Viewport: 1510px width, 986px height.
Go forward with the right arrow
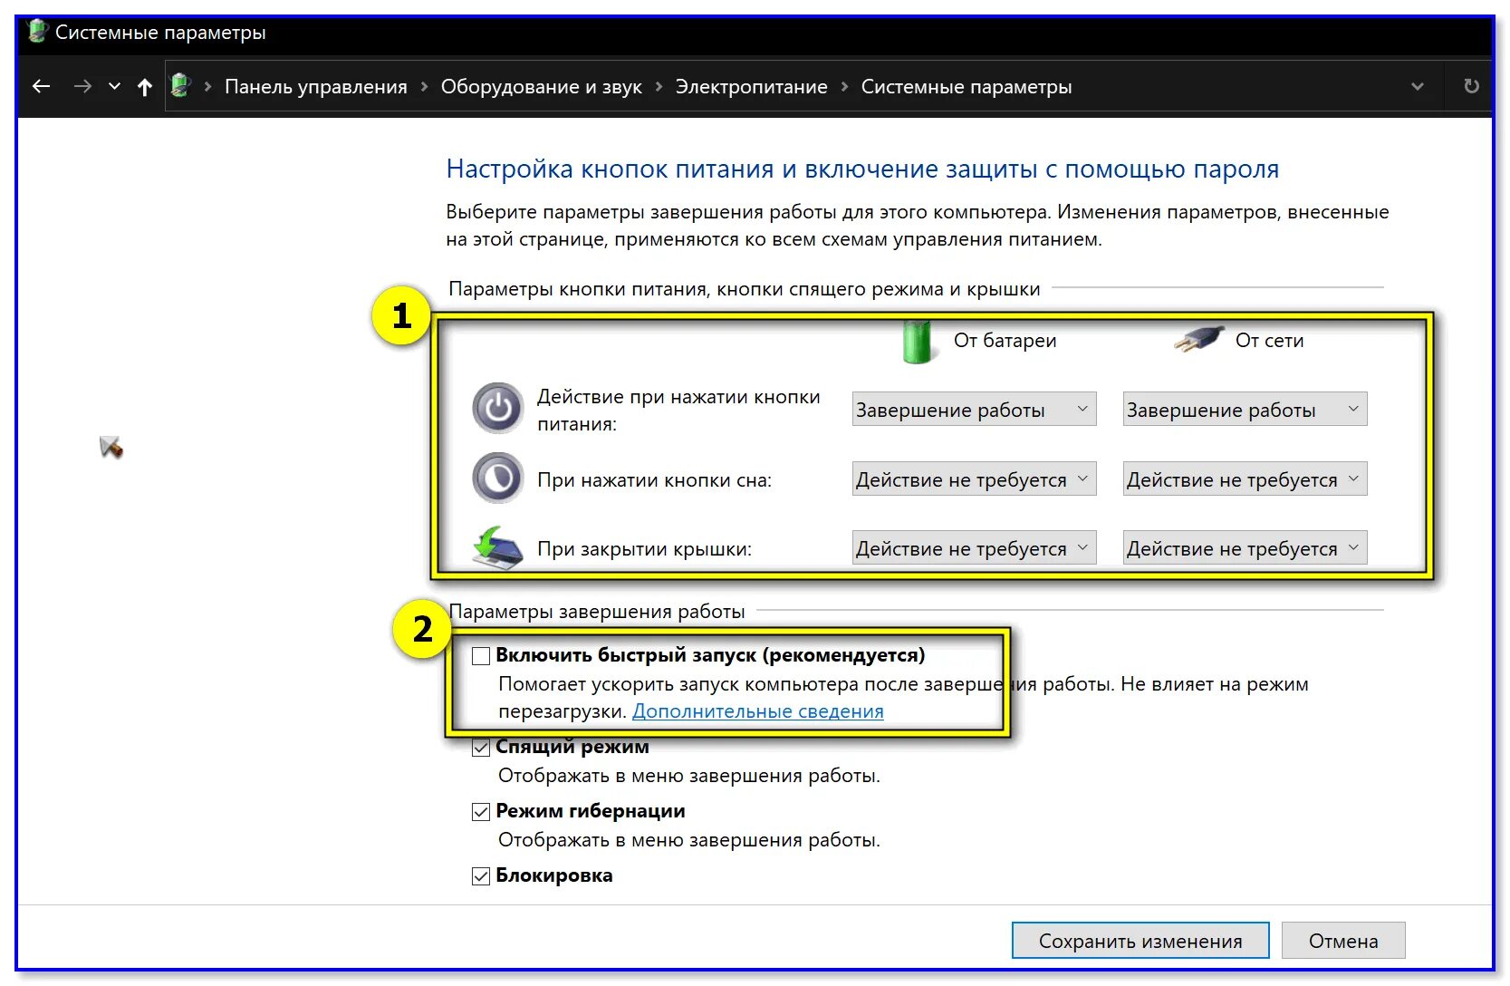(x=82, y=86)
